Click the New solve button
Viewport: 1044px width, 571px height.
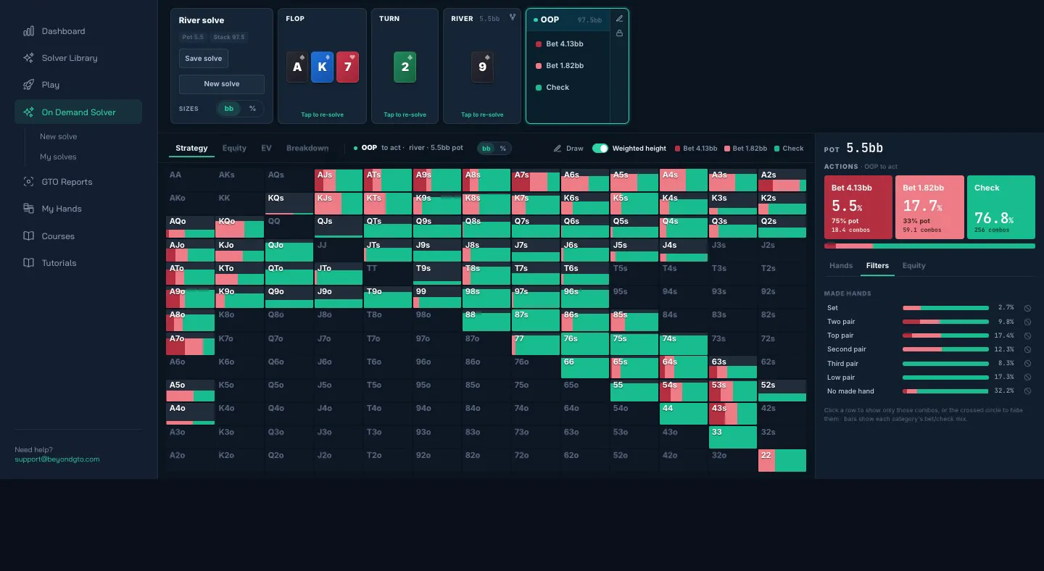click(x=222, y=84)
